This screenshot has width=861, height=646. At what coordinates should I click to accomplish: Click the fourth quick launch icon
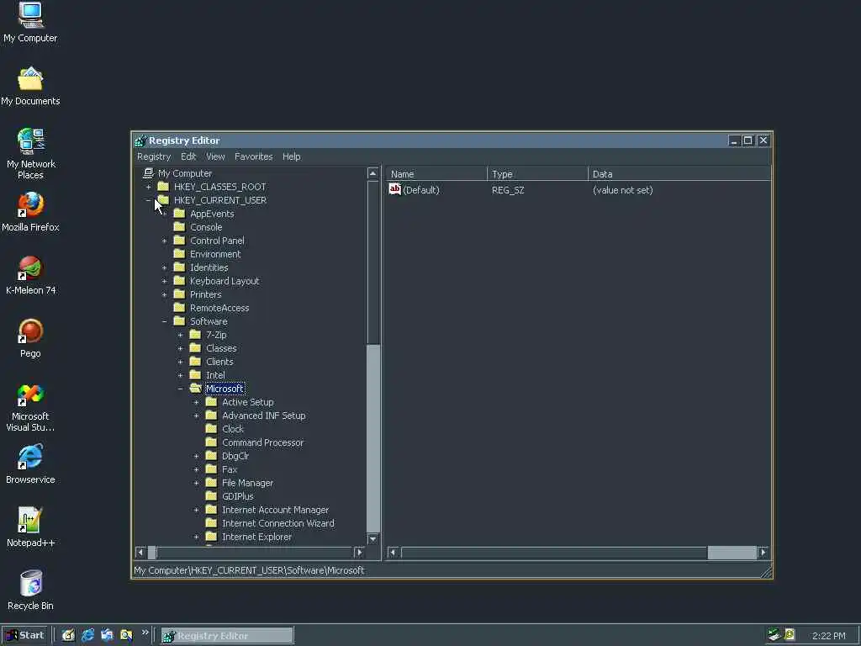coord(126,635)
